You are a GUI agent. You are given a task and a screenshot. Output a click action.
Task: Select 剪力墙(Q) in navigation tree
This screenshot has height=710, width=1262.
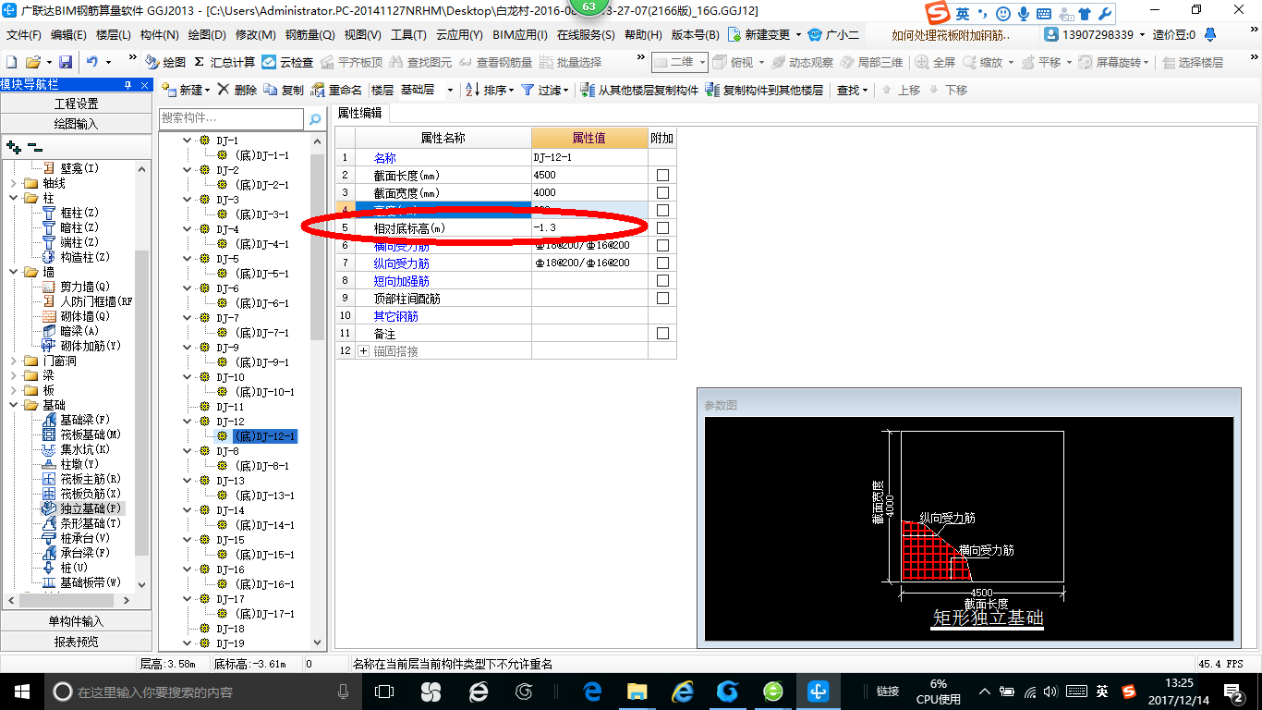tap(76, 287)
